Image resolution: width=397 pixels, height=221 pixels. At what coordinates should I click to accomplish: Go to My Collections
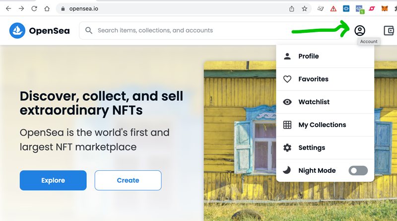coord(325,125)
